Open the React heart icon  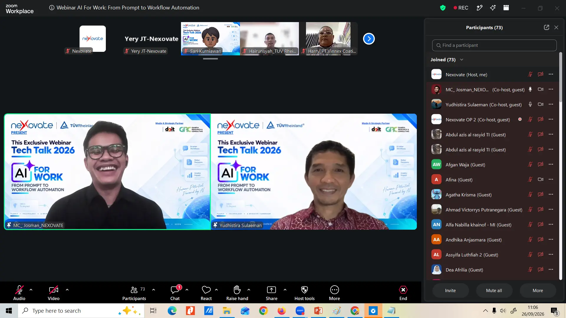click(x=206, y=293)
